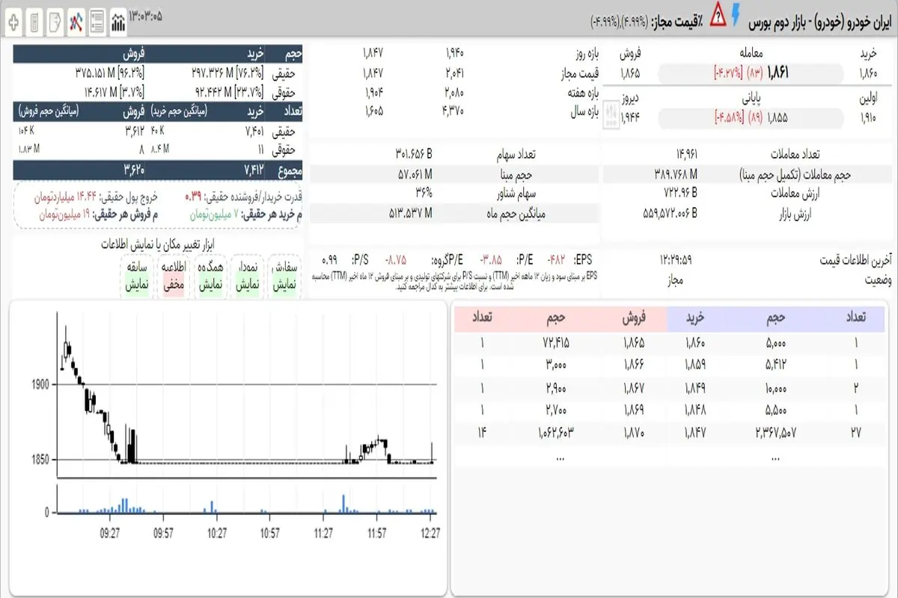Click sell volume 72,415

click(x=556, y=343)
